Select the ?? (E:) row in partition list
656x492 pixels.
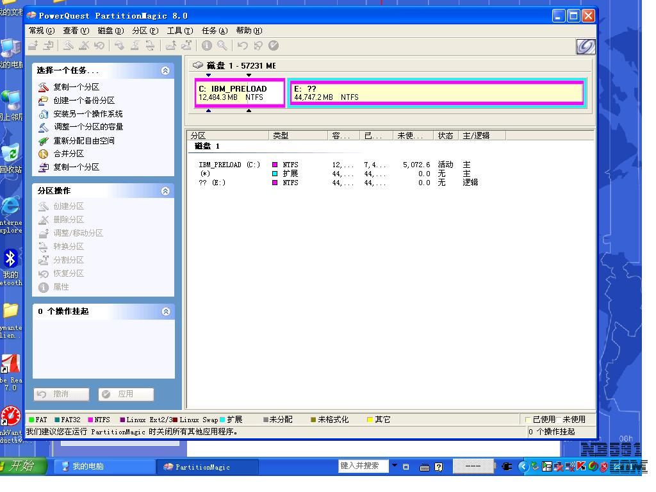(213, 183)
